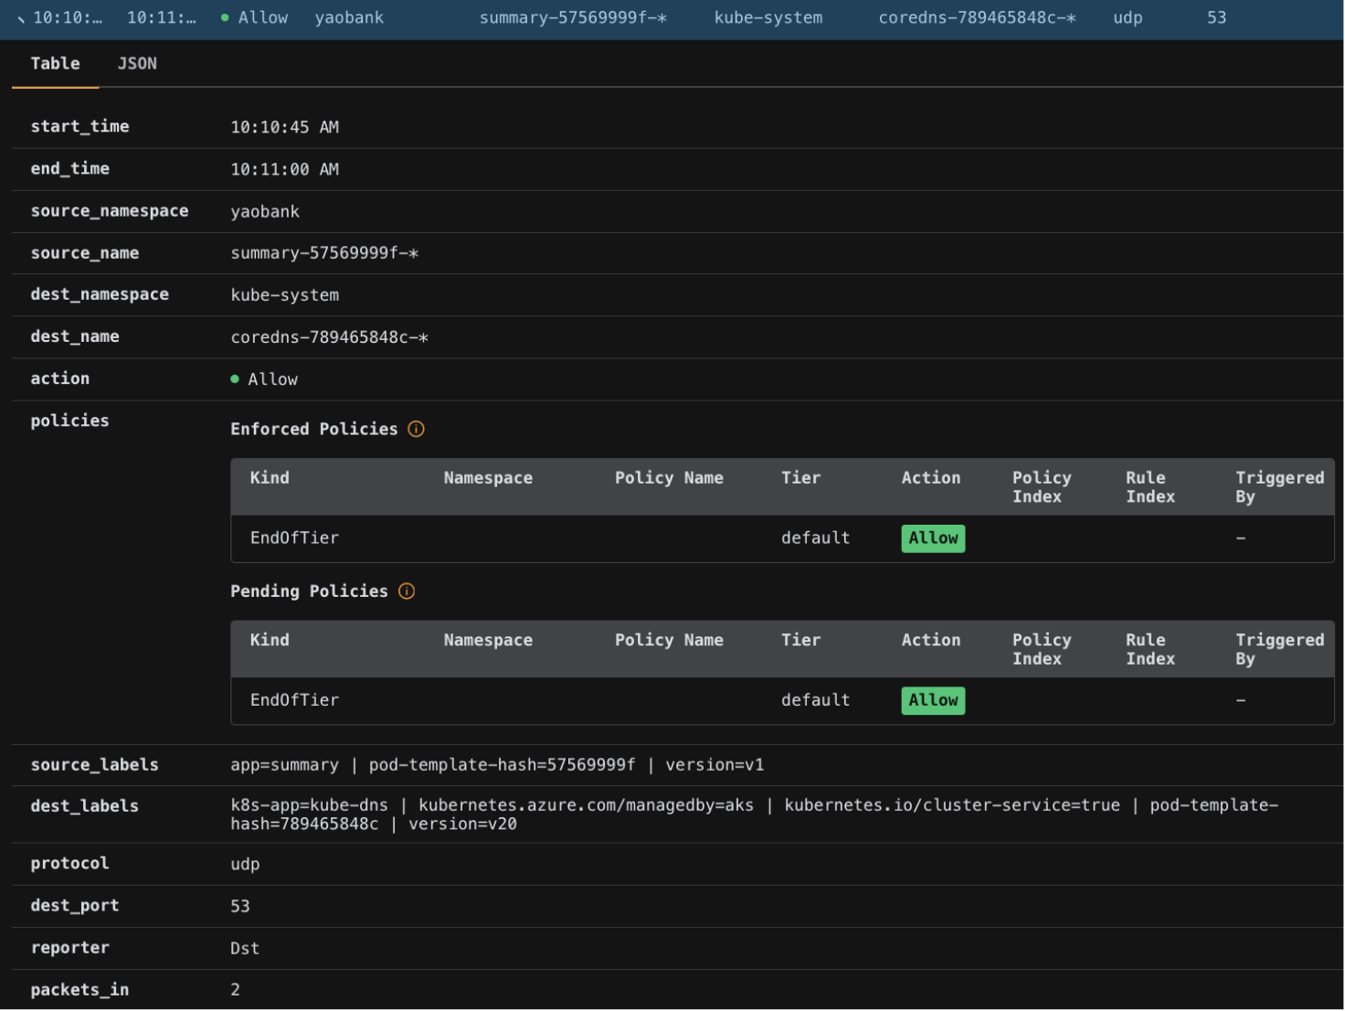Select source_namespace value yaobank
The height and width of the screenshot is (1011, 1345).
point(265,211)
